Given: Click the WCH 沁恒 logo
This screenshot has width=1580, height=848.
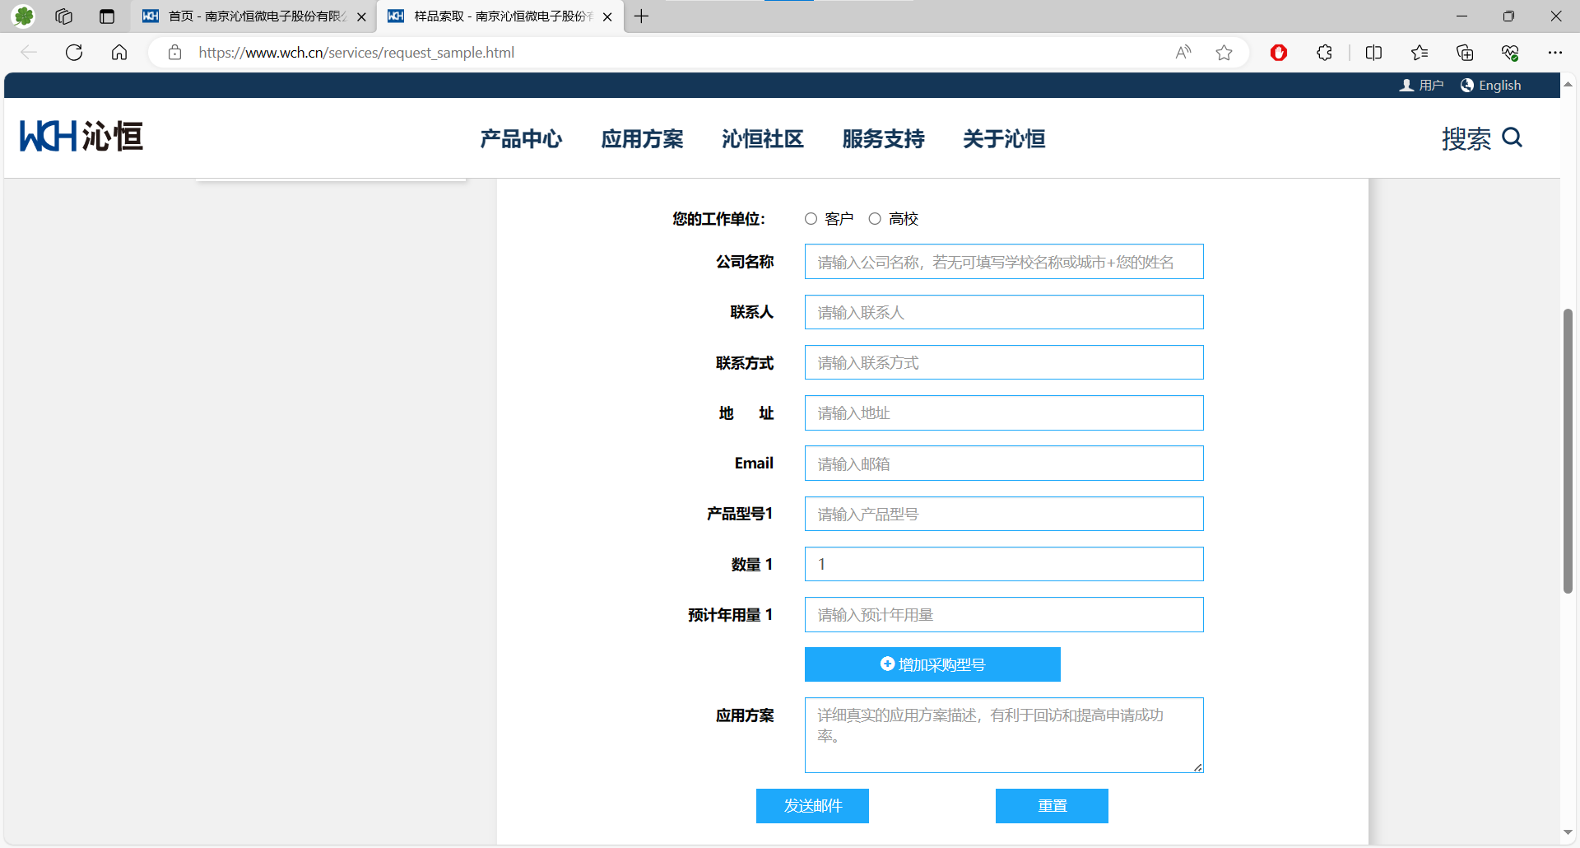Looking at the screenshot, I should (x=81, y=137).
